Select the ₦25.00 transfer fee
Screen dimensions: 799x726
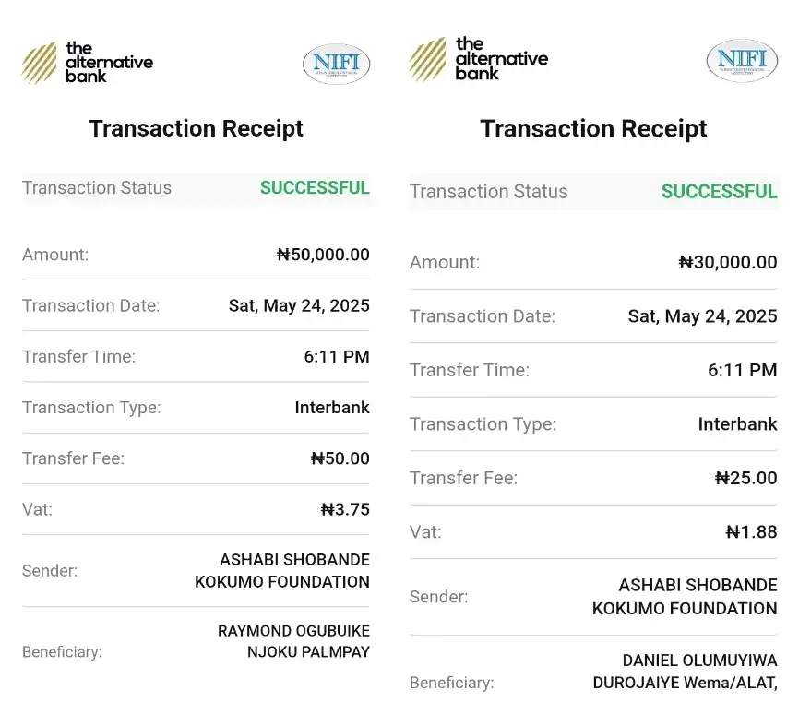coord(746,478)
